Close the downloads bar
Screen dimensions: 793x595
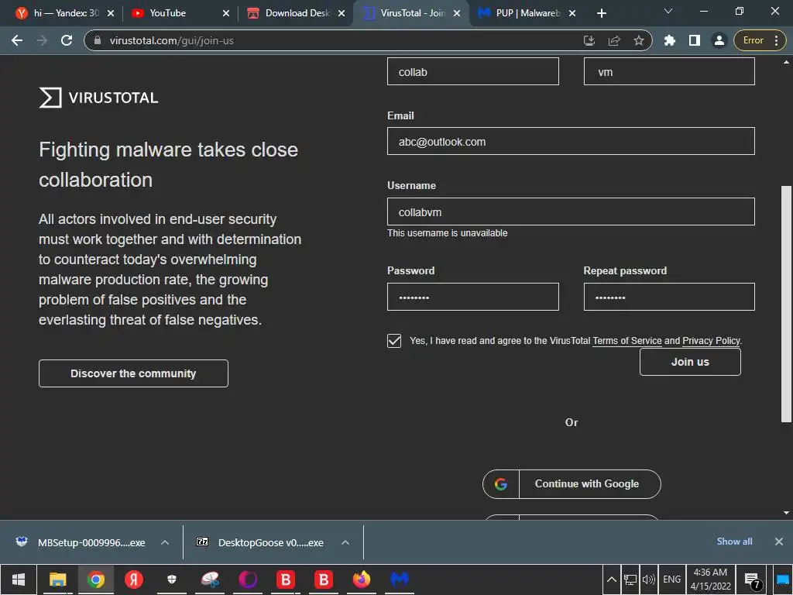coord(779,542)
